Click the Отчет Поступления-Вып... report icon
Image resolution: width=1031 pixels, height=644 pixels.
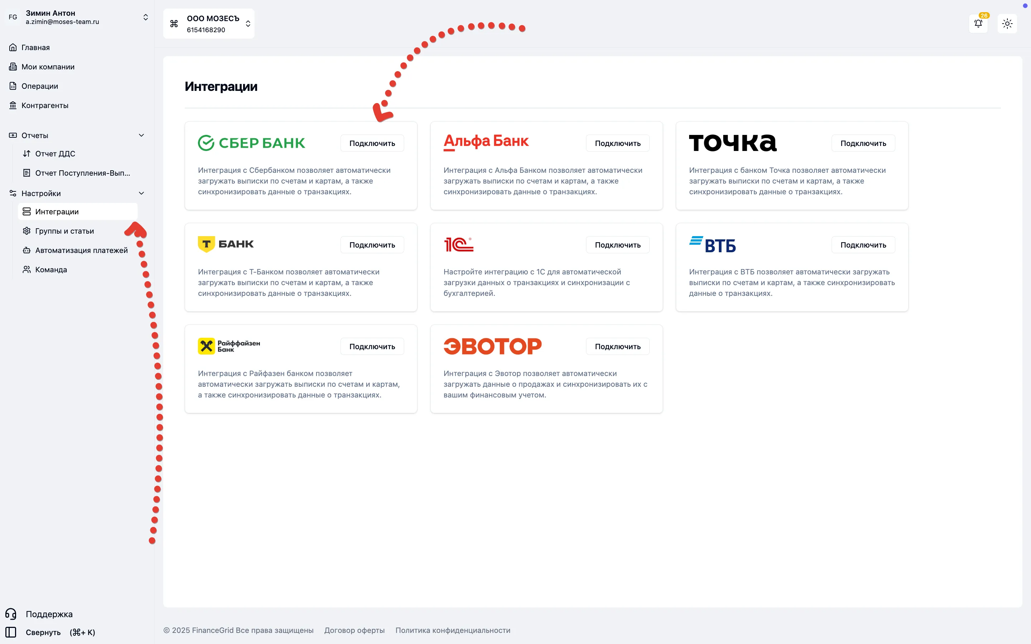[x=27, y=173]
